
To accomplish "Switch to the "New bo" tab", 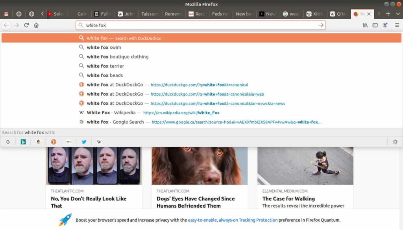I will click(244, 14).
